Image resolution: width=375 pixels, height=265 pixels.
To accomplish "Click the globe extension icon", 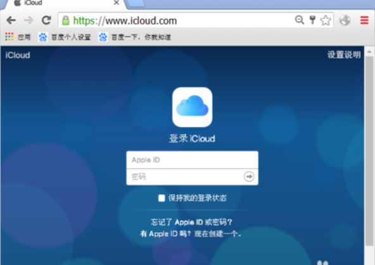I will [x=345, y=20].
